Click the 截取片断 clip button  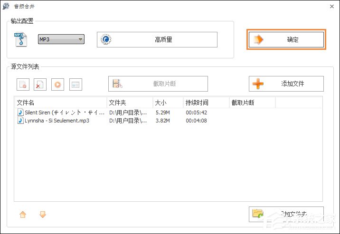tap(158, 84)
